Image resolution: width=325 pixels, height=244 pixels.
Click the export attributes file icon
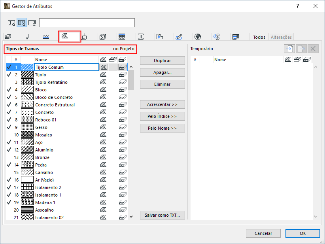point(301,49)
